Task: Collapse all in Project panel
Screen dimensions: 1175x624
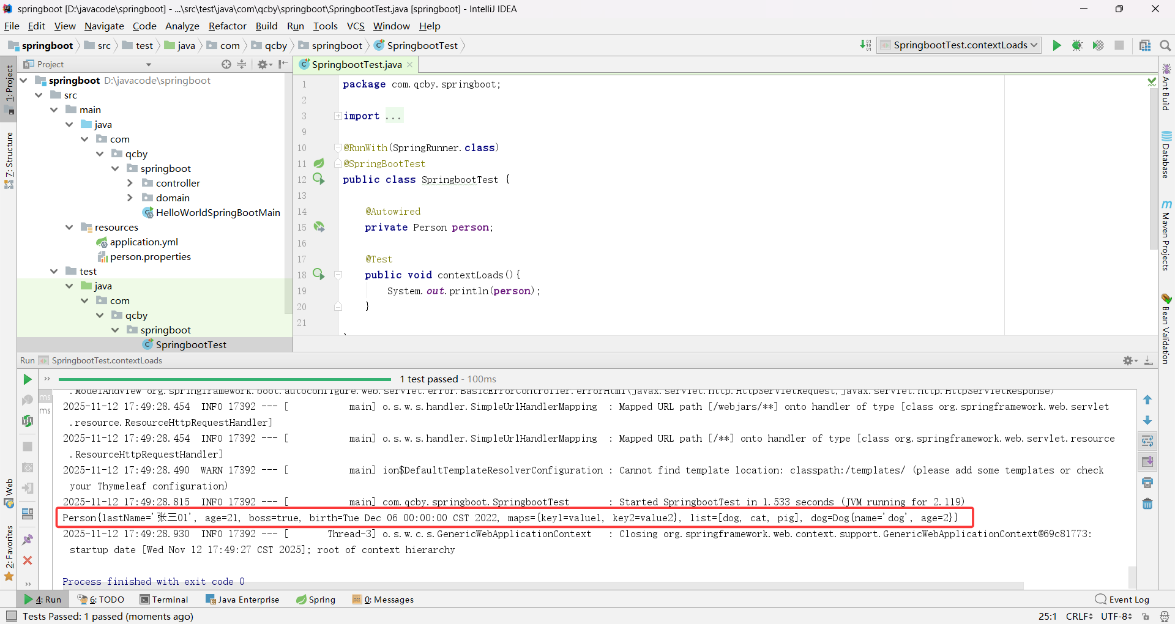Action: point(242,64)
